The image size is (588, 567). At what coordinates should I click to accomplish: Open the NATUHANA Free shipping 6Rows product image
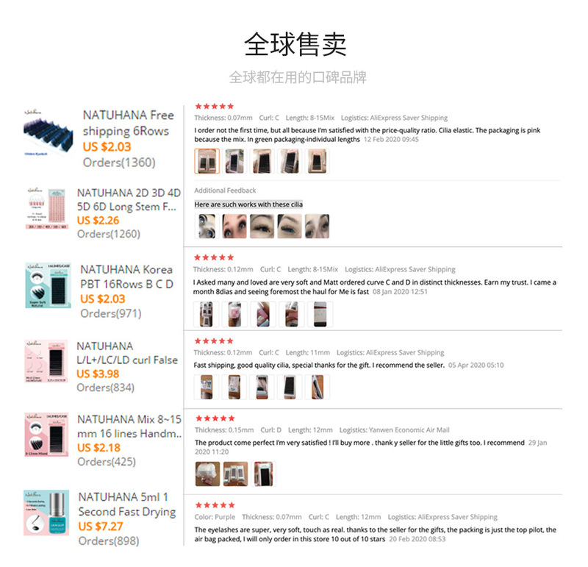click(48, 133)
